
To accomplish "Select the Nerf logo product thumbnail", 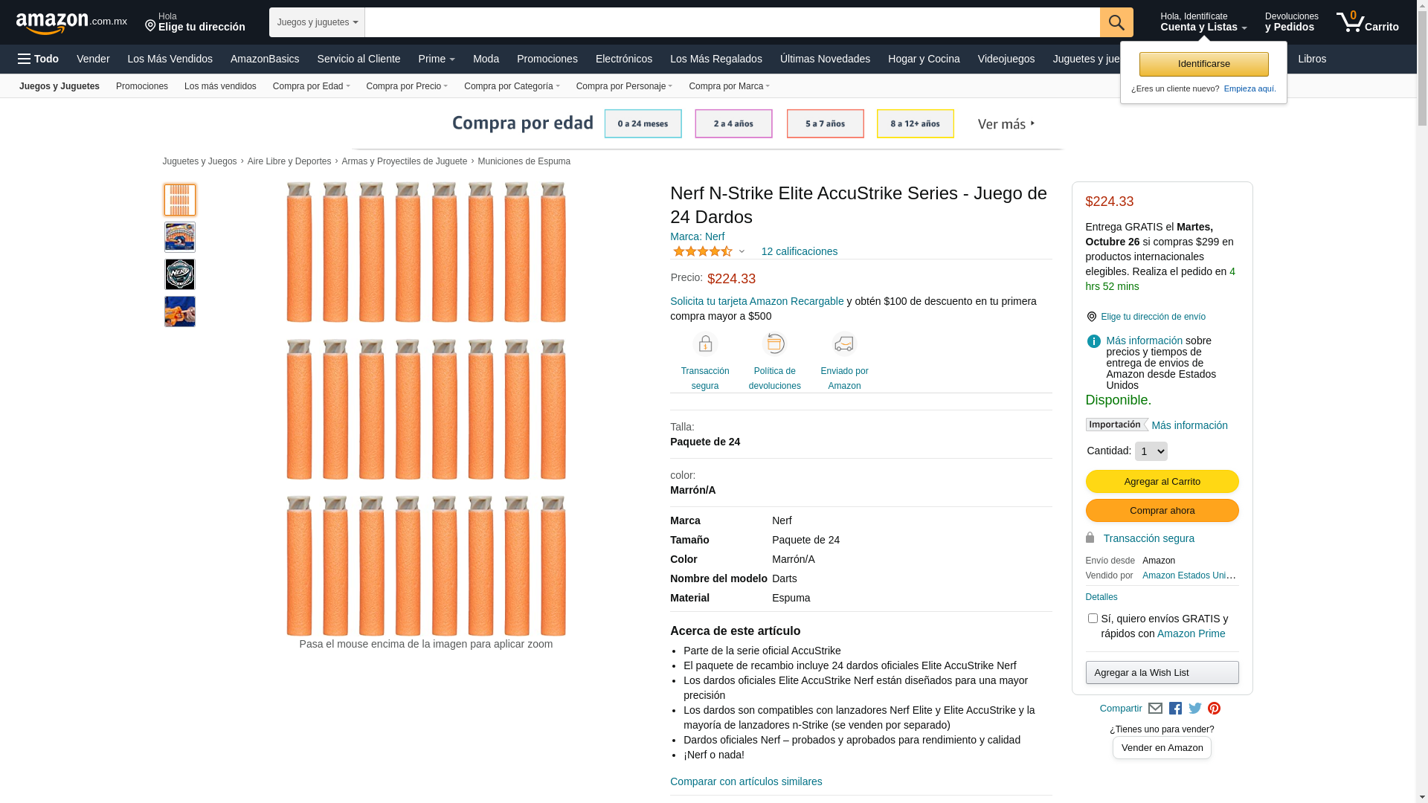I will (180, 274).
